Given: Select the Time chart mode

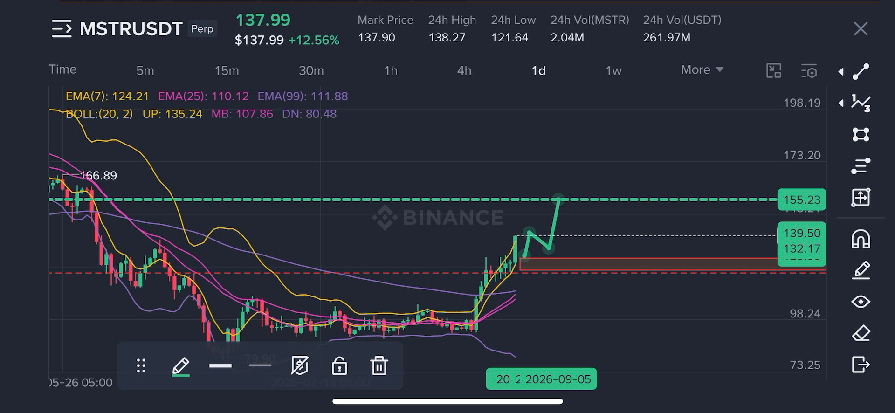Looking at the screenshot, I should pos(62,69).
